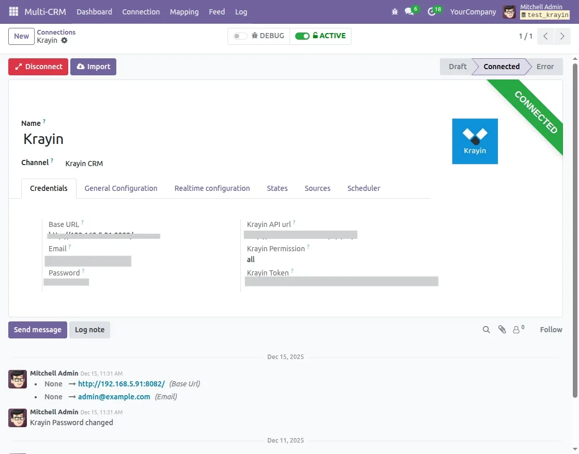Click the Krayin CRM channel field

coord(84,163)
